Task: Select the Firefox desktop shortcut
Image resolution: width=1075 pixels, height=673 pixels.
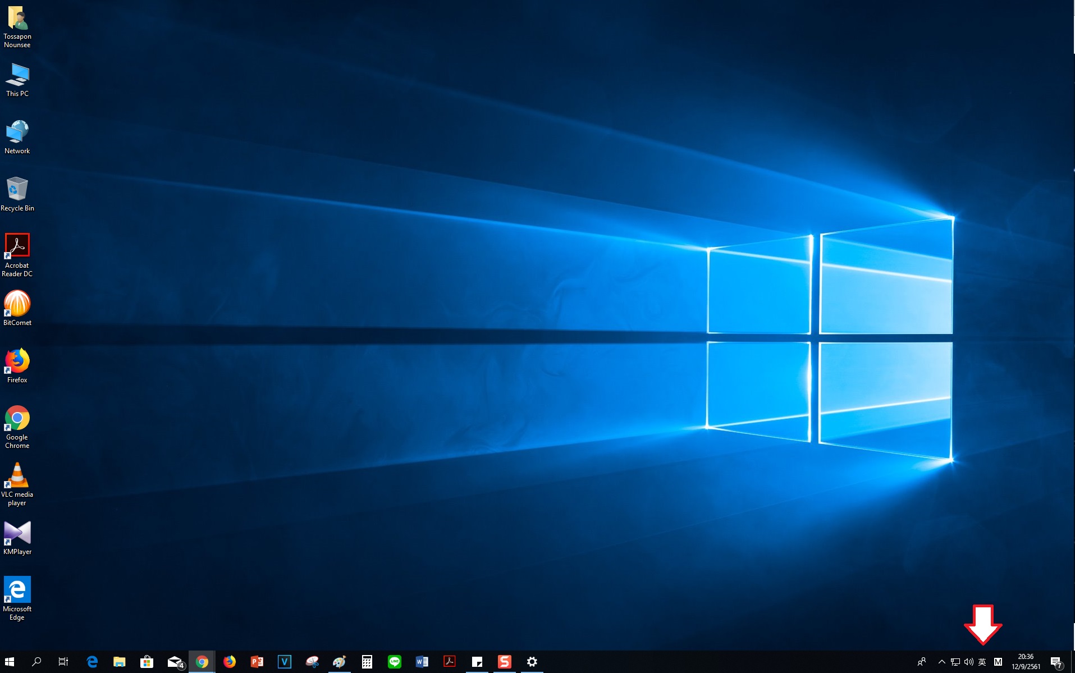Action: pyautogui.click(x=17, y=366)
